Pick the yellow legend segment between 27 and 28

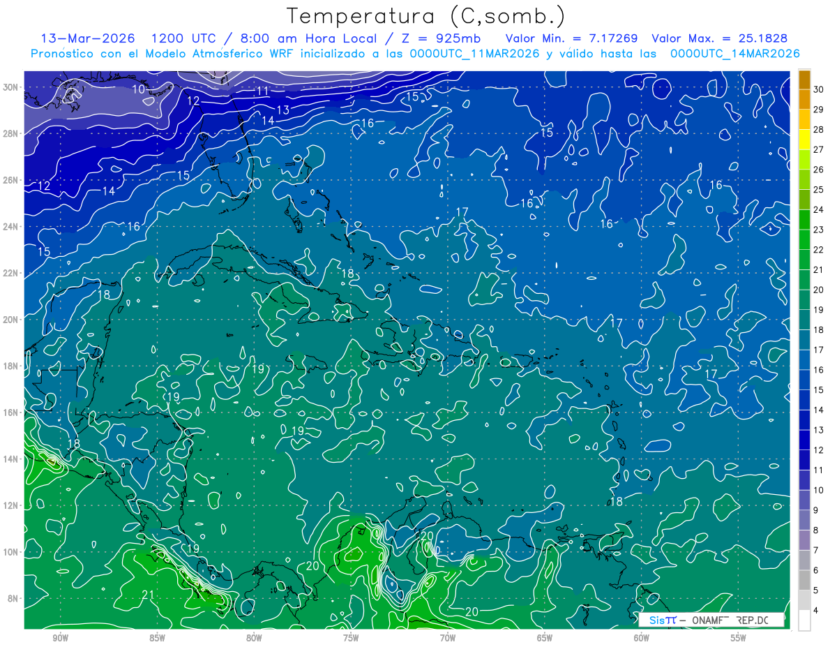[804, 139]
